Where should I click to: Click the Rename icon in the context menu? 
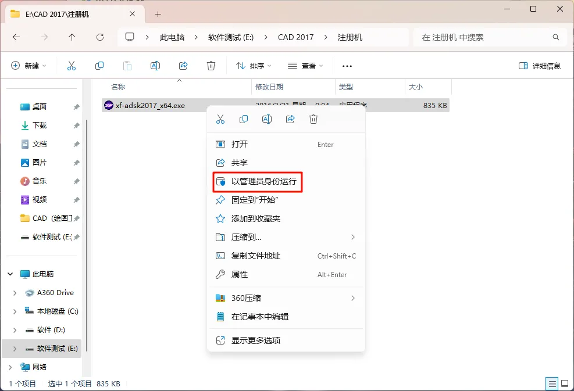267,119
